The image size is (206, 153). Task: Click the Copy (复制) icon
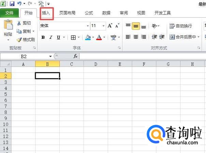click(19, 31)
